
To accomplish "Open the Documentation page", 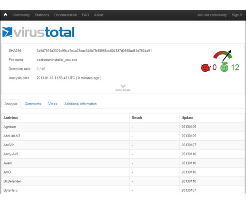I will (x=66, y=15).
